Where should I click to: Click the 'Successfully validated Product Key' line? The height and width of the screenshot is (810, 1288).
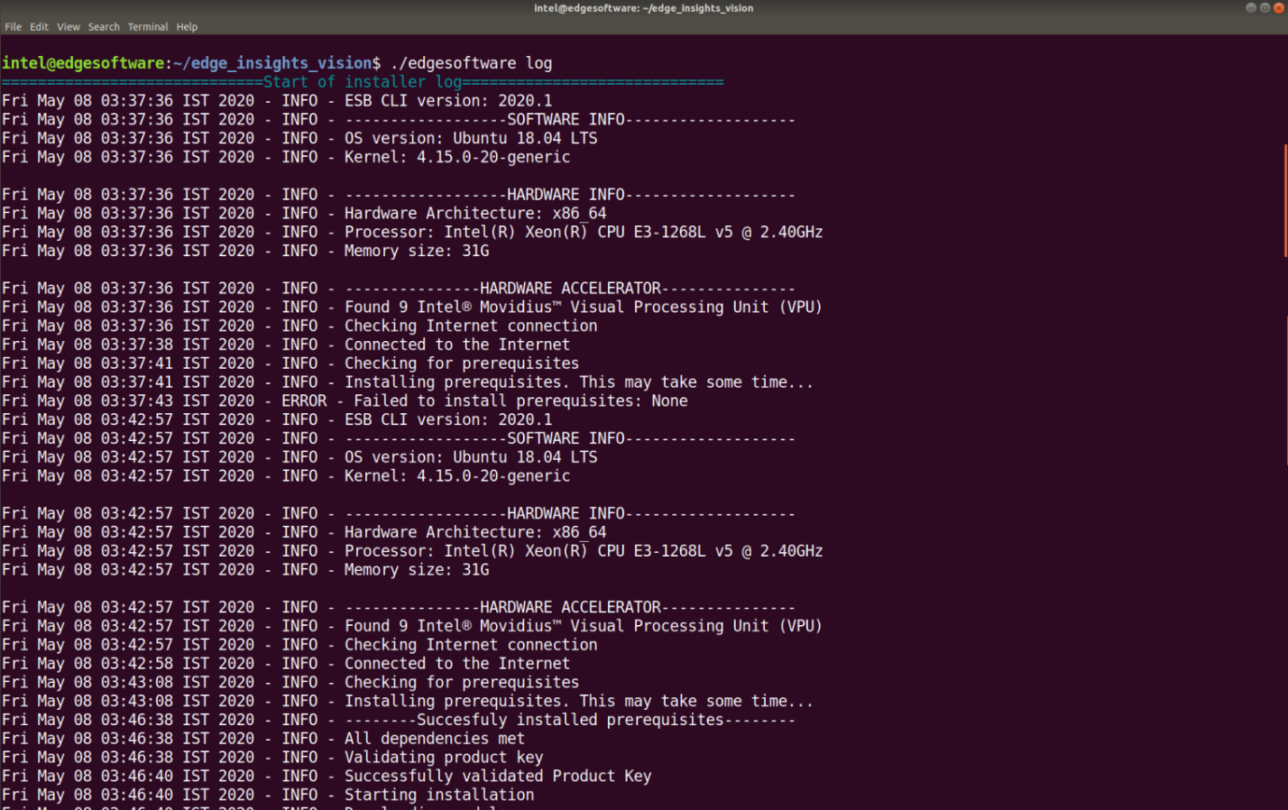(327, 777)
